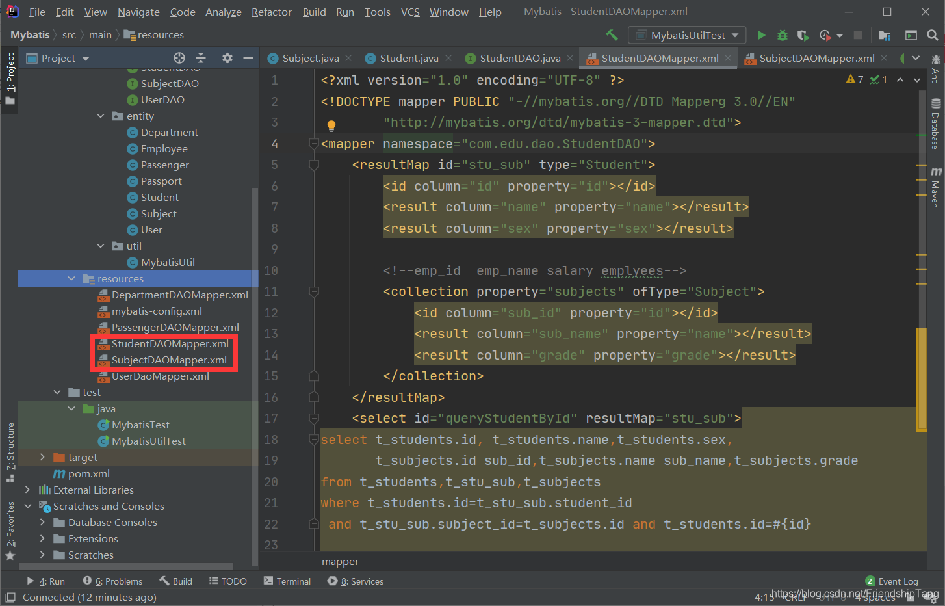Open the Ant tool window
945x606 pixels.
936,69
